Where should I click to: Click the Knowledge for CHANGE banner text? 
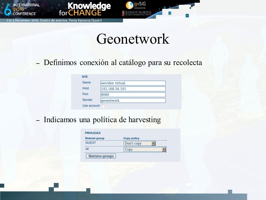tap(85, 9)
